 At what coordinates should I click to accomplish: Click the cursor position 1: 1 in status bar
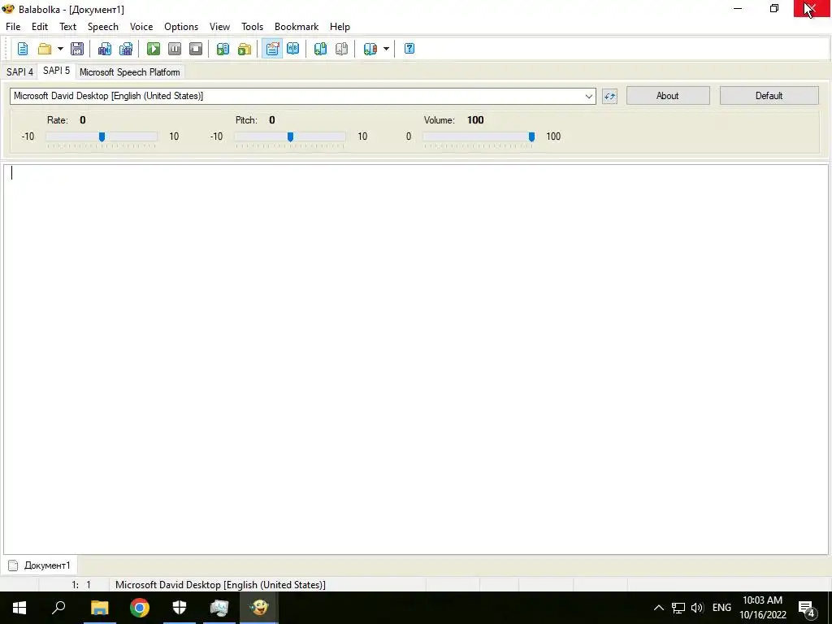tap(81, 585)
